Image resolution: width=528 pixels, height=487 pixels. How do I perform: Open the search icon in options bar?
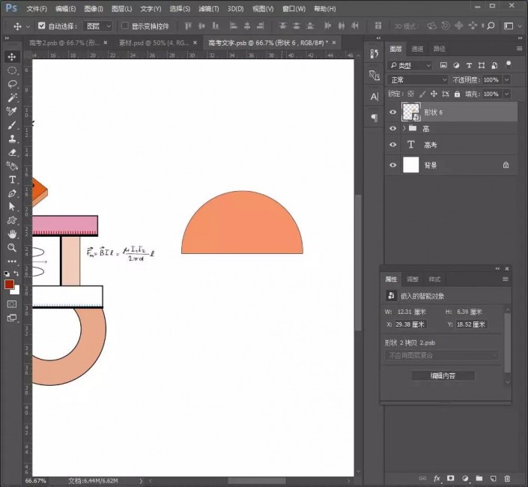(x=491, y=25)
